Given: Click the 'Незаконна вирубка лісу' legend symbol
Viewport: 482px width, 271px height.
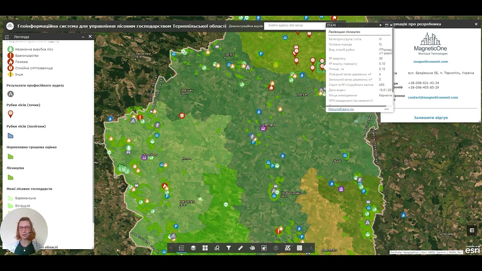Looking at the screenshot, I should [x=11, y=49].
